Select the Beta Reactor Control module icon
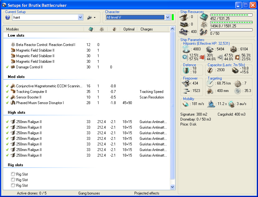258x197 pixels. tap(13, 45)
